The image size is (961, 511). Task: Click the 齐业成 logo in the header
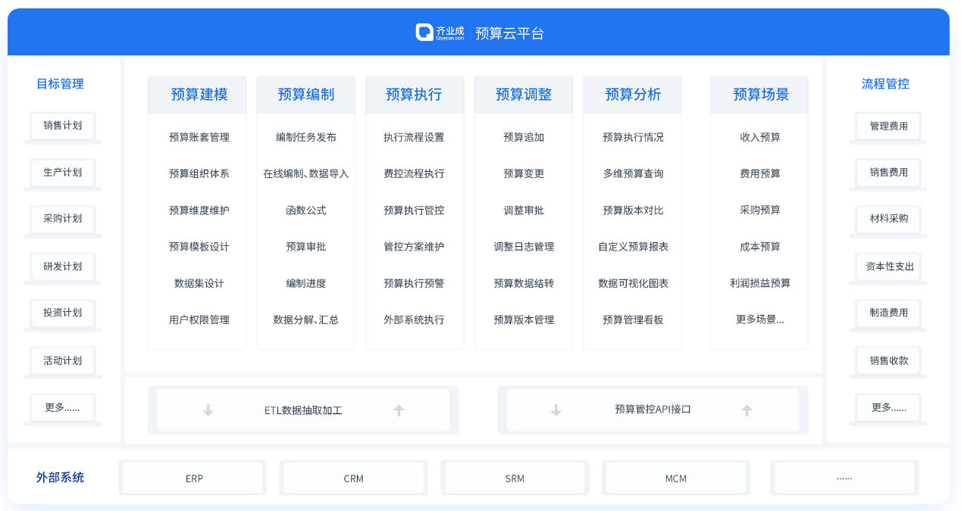440,33
